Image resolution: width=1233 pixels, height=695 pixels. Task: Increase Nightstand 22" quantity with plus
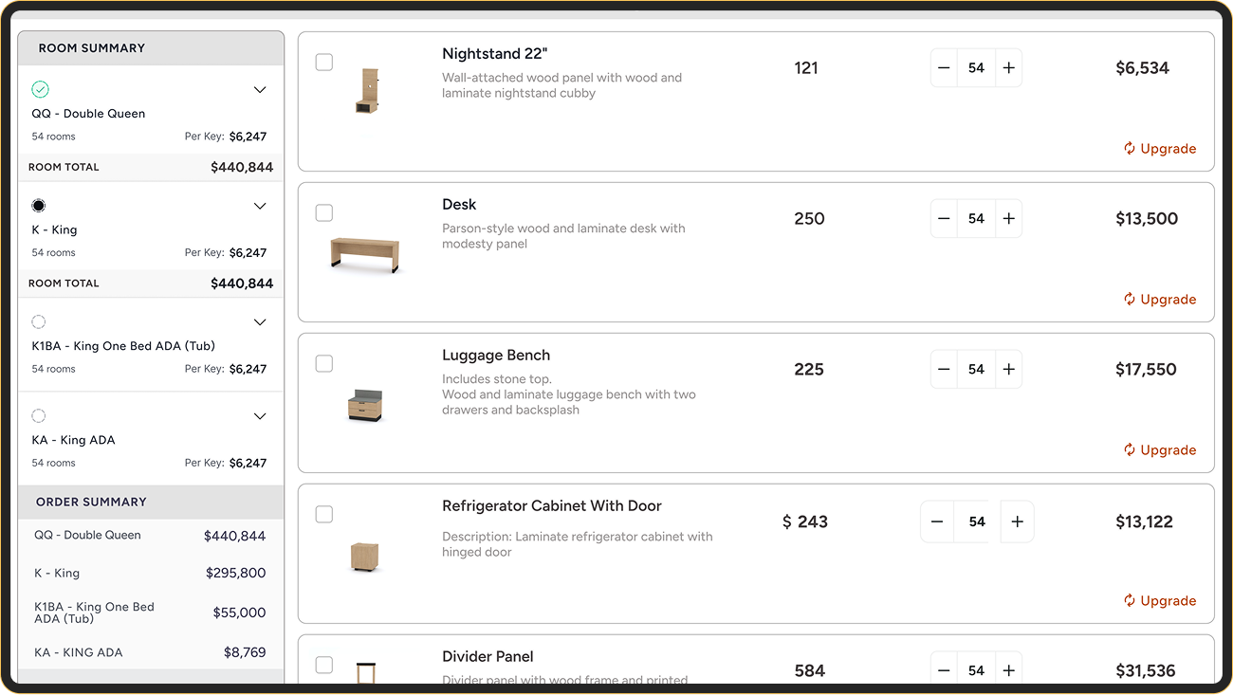(1008, 68)
